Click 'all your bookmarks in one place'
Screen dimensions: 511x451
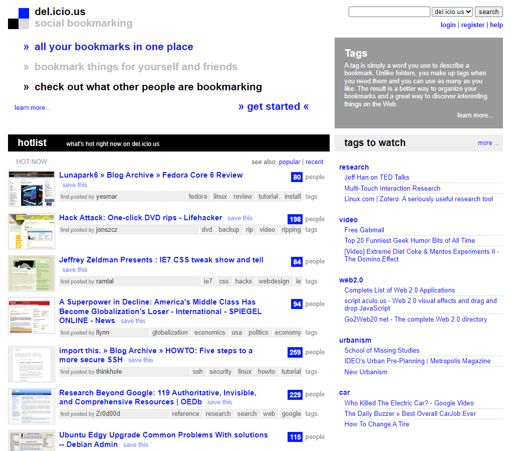click(114, 47)
